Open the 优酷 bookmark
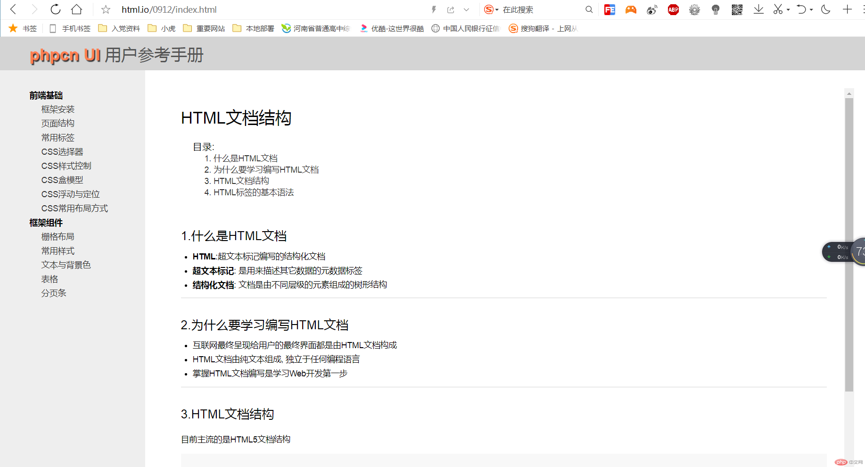Screen dimensions: 865x467 click(392, 28)
